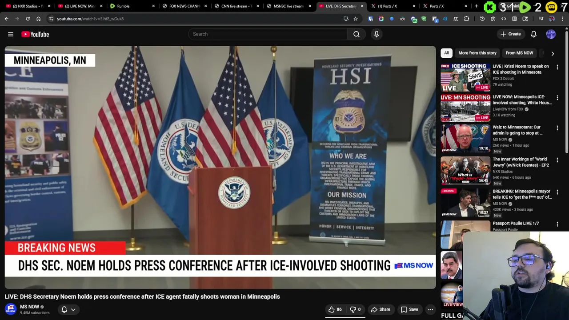Open MS NOW channel name link
569x320 pixels.
[x=29, y=307]
